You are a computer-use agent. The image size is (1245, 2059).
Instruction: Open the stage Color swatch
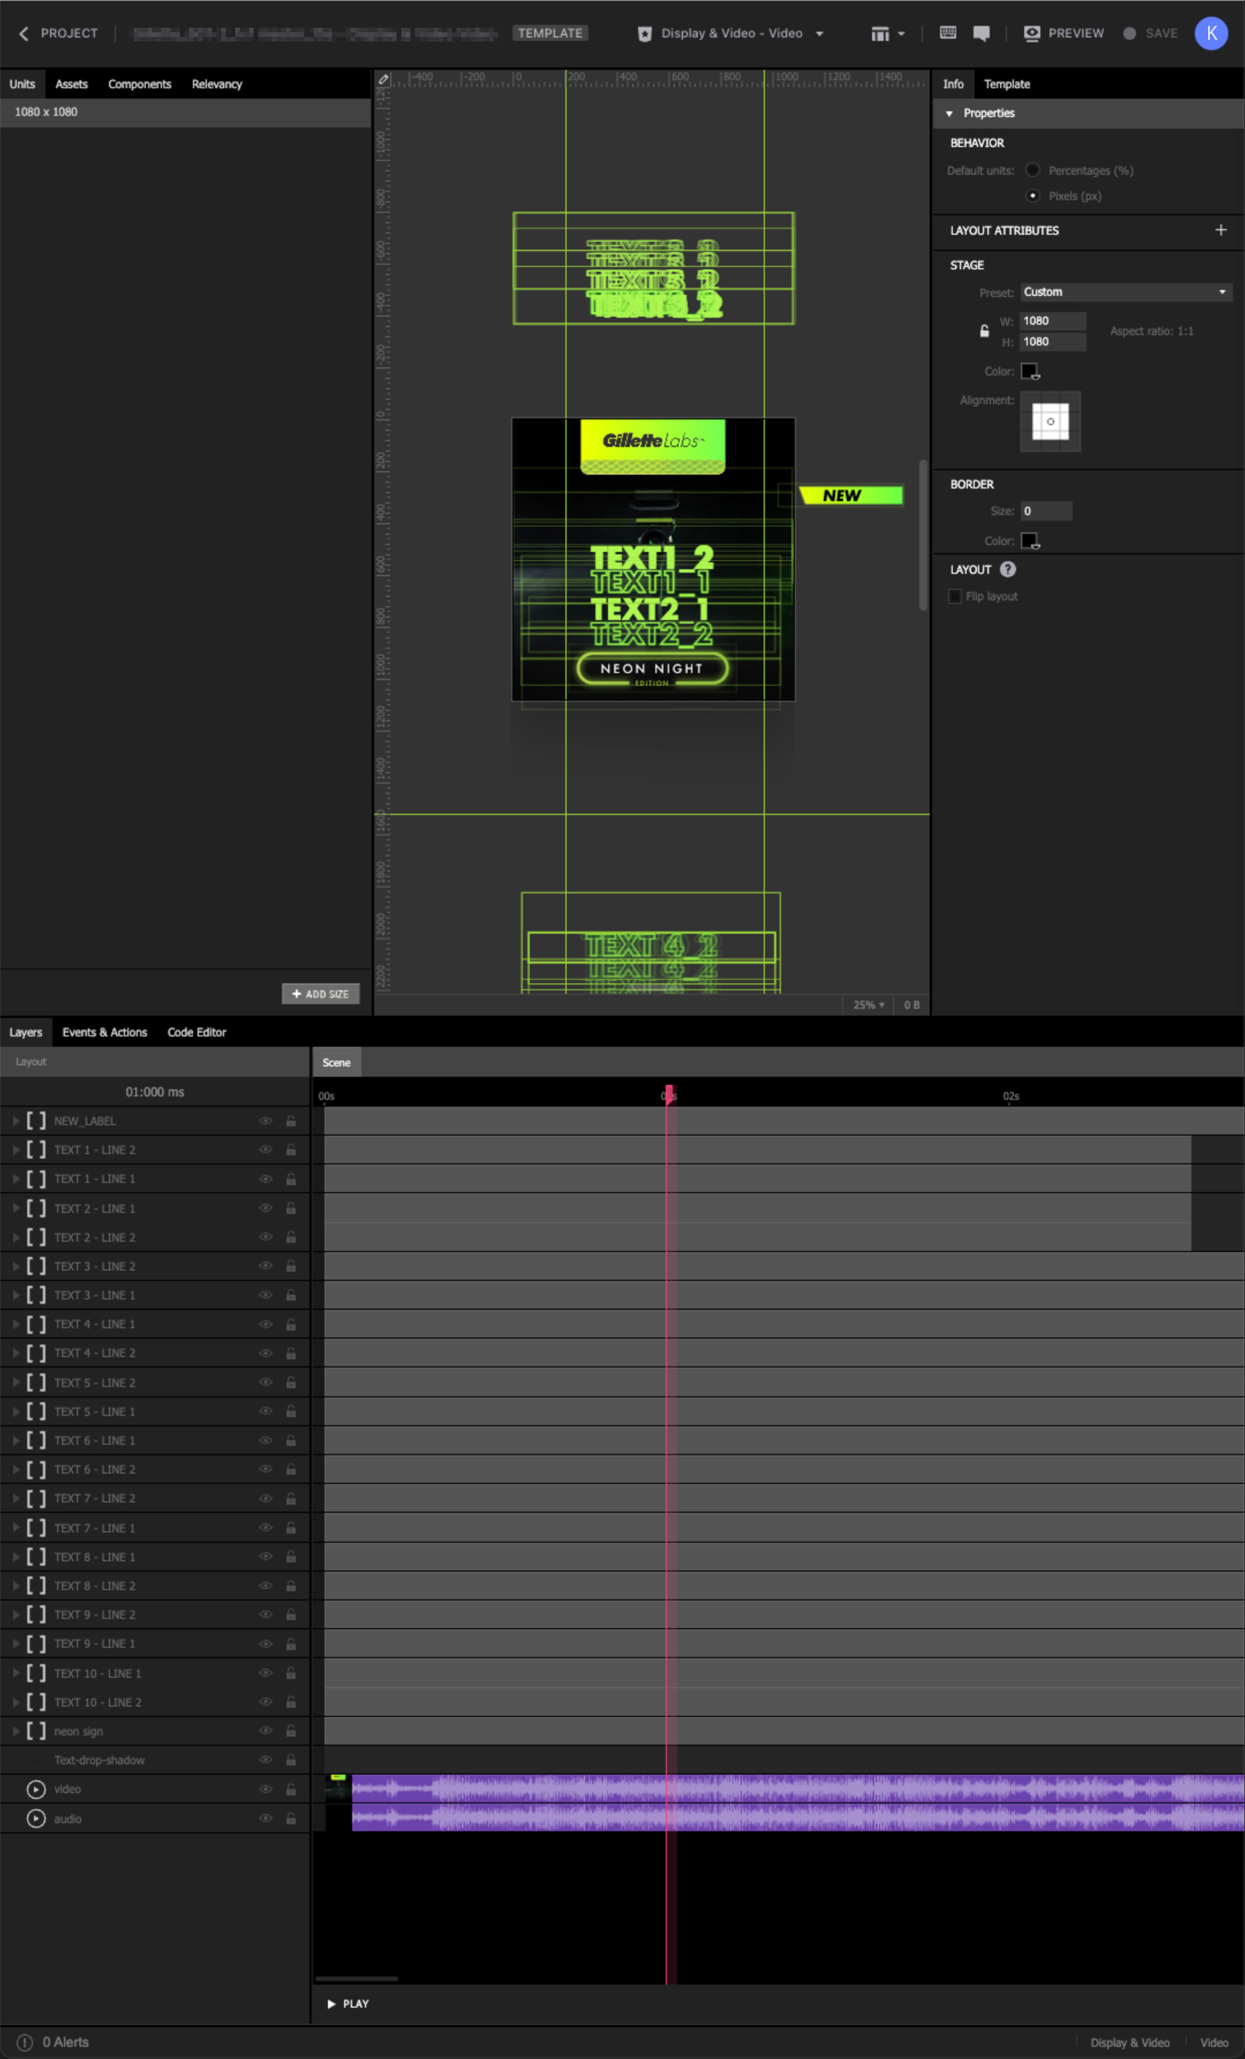(x=1029, y=371)
